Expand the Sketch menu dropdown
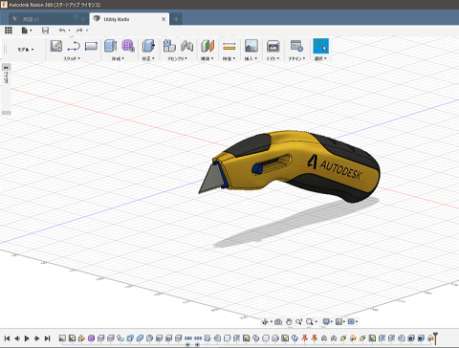 tap(72, 58)
